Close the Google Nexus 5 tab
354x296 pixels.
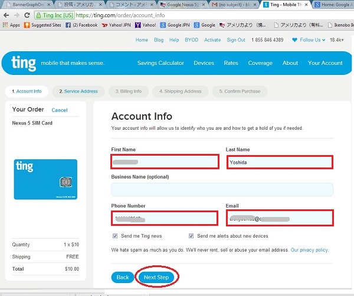(x=204, y=5)
